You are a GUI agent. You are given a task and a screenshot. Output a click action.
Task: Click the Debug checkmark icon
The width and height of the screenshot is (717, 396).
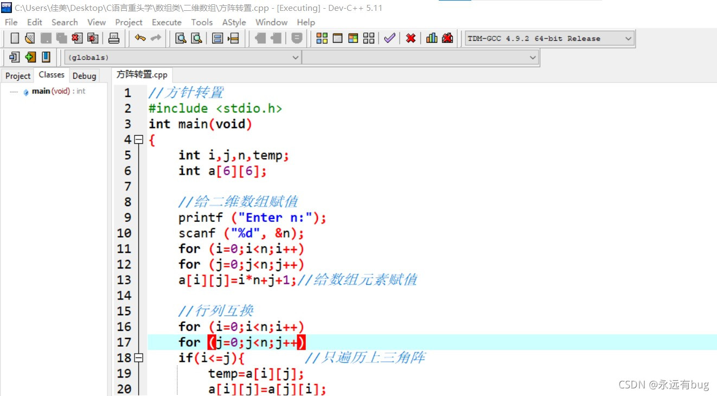click(389, 39)
